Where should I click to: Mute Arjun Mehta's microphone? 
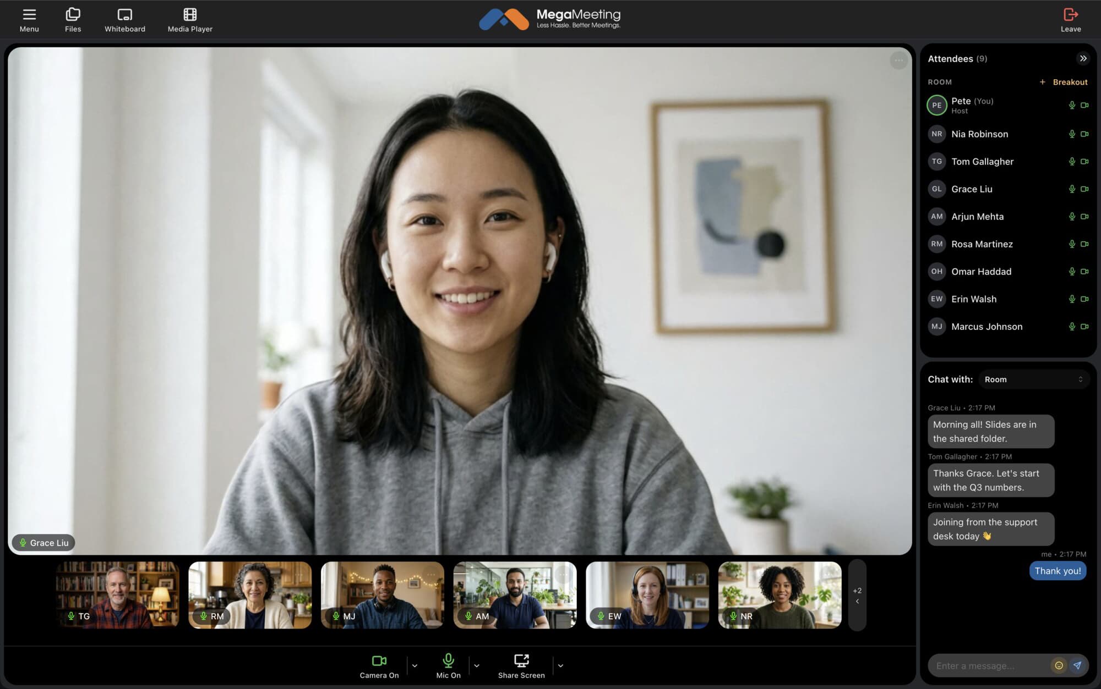(x=1072, y=216)
